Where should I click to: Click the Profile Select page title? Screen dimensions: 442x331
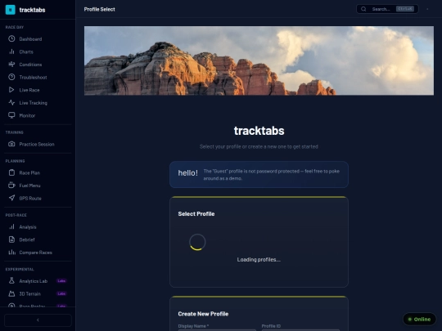[99, 9]
